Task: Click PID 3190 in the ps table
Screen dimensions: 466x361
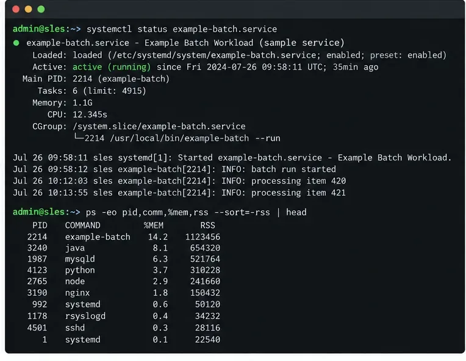Action: (x=37, y=293)
